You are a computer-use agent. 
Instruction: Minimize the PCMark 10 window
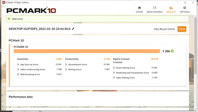pos(177,2)
